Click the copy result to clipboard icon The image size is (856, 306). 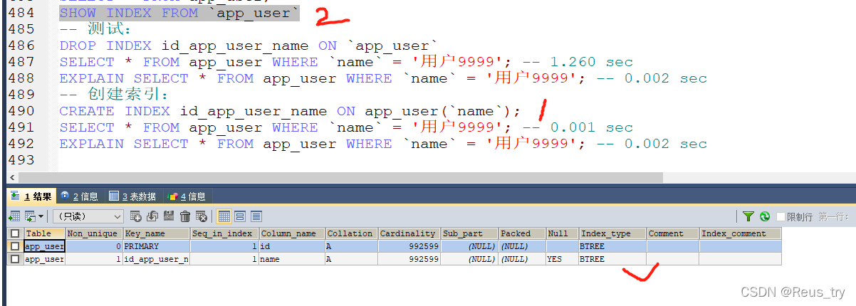pyautogui.click(x=31, y=216)
